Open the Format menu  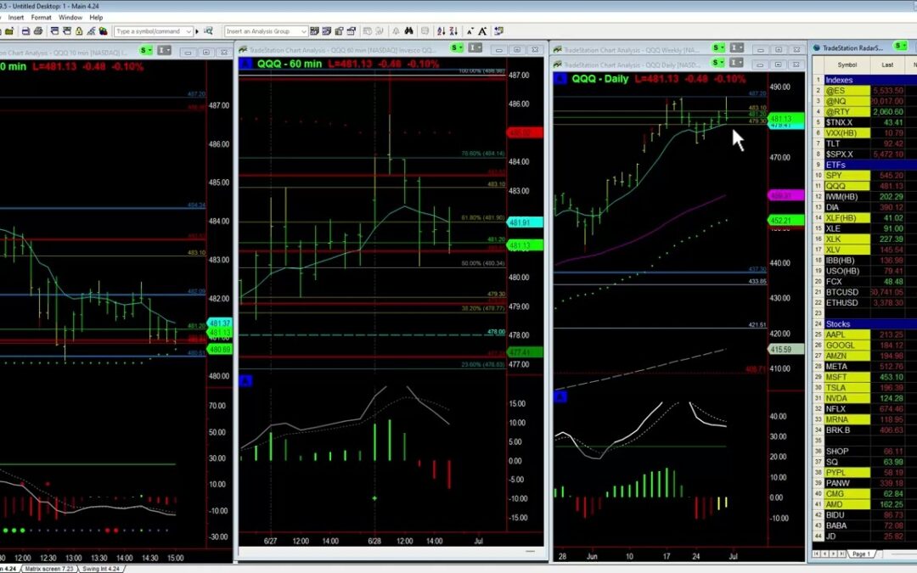[41, 17]
